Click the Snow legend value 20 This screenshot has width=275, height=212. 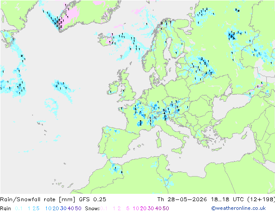click(143, 209)
